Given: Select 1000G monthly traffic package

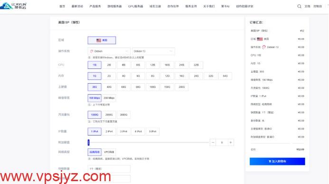Looking at the screenshot, I should 94,115.
